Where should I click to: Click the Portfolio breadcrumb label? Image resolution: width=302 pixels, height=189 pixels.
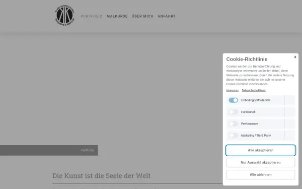coord(87,150)
